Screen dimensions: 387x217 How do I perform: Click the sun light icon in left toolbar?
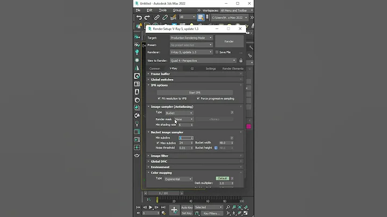[x=137, y=60]
